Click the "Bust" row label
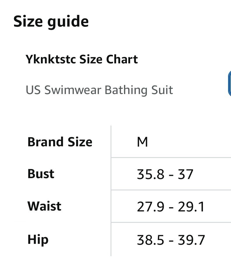 41,174
